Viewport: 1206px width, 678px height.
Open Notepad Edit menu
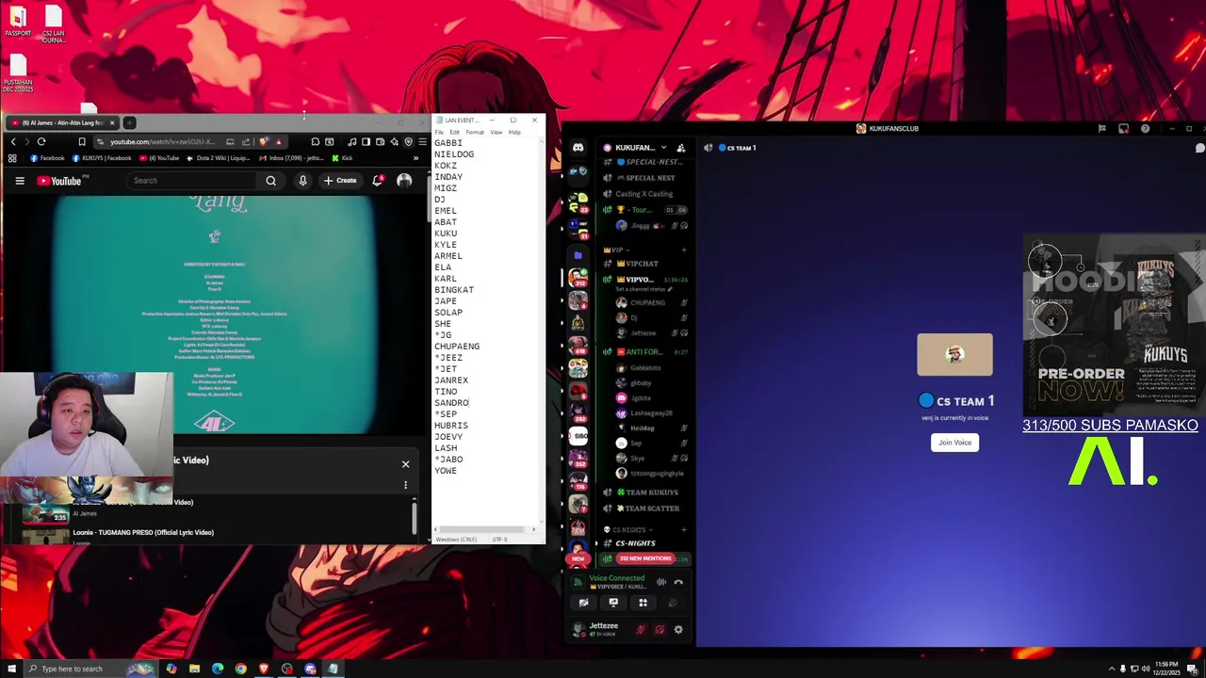coord(454,132)
